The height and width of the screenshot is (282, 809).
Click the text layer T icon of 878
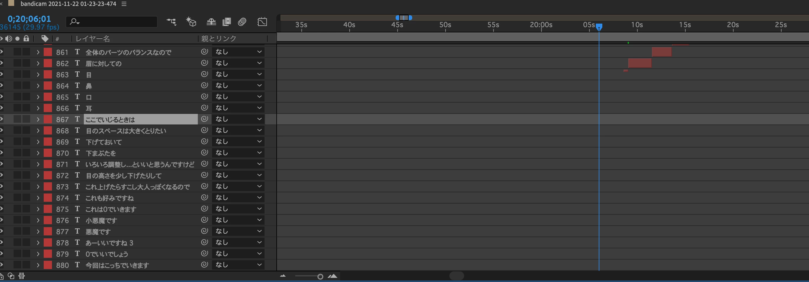tap(77, 242)
